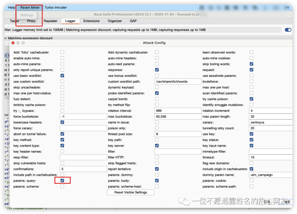This screenshot has width=297, height=214.
Task: Open the Proxy tab
Action: 31,21
